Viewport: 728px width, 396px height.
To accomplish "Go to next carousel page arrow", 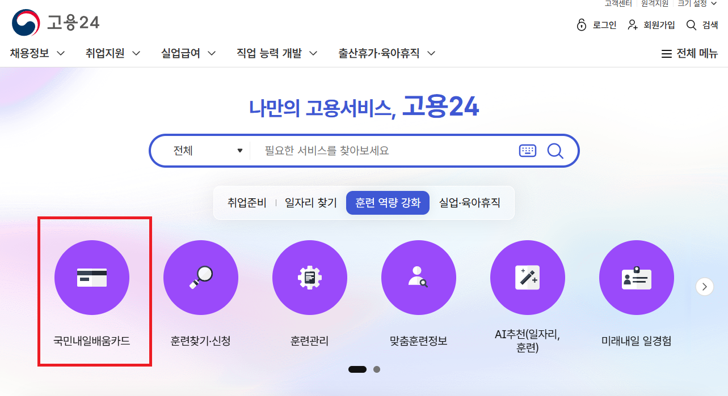I will click(x=705, y=287).
